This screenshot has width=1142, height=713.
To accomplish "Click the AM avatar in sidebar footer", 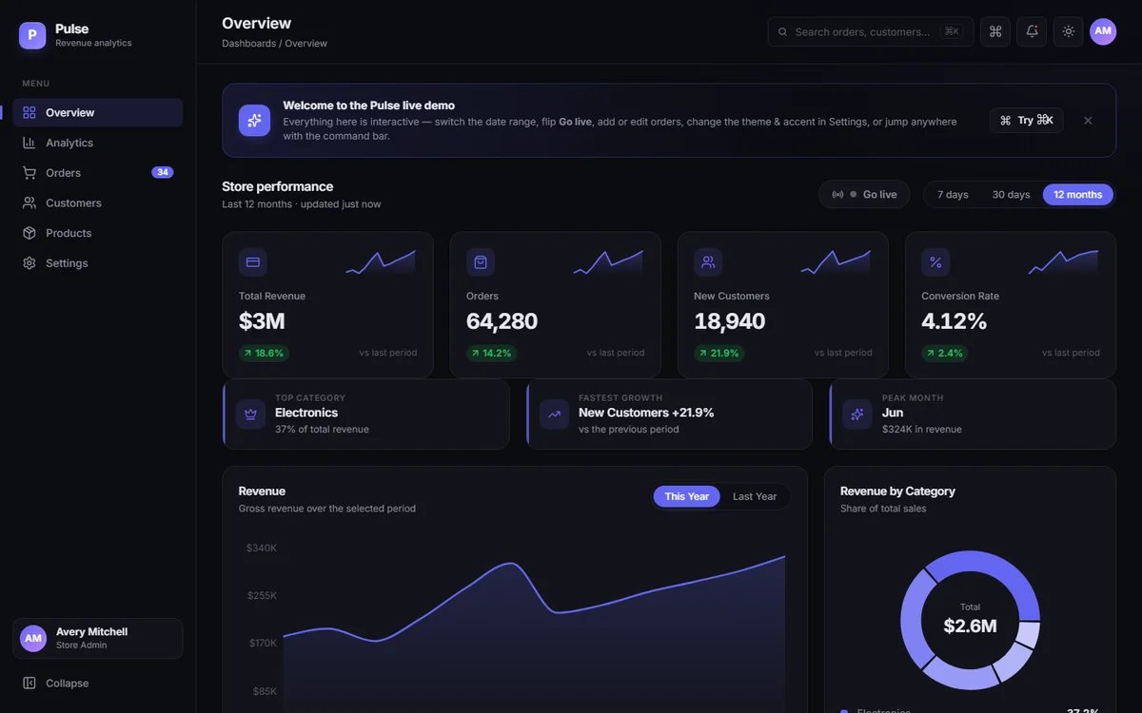I will tap(33, 639).
